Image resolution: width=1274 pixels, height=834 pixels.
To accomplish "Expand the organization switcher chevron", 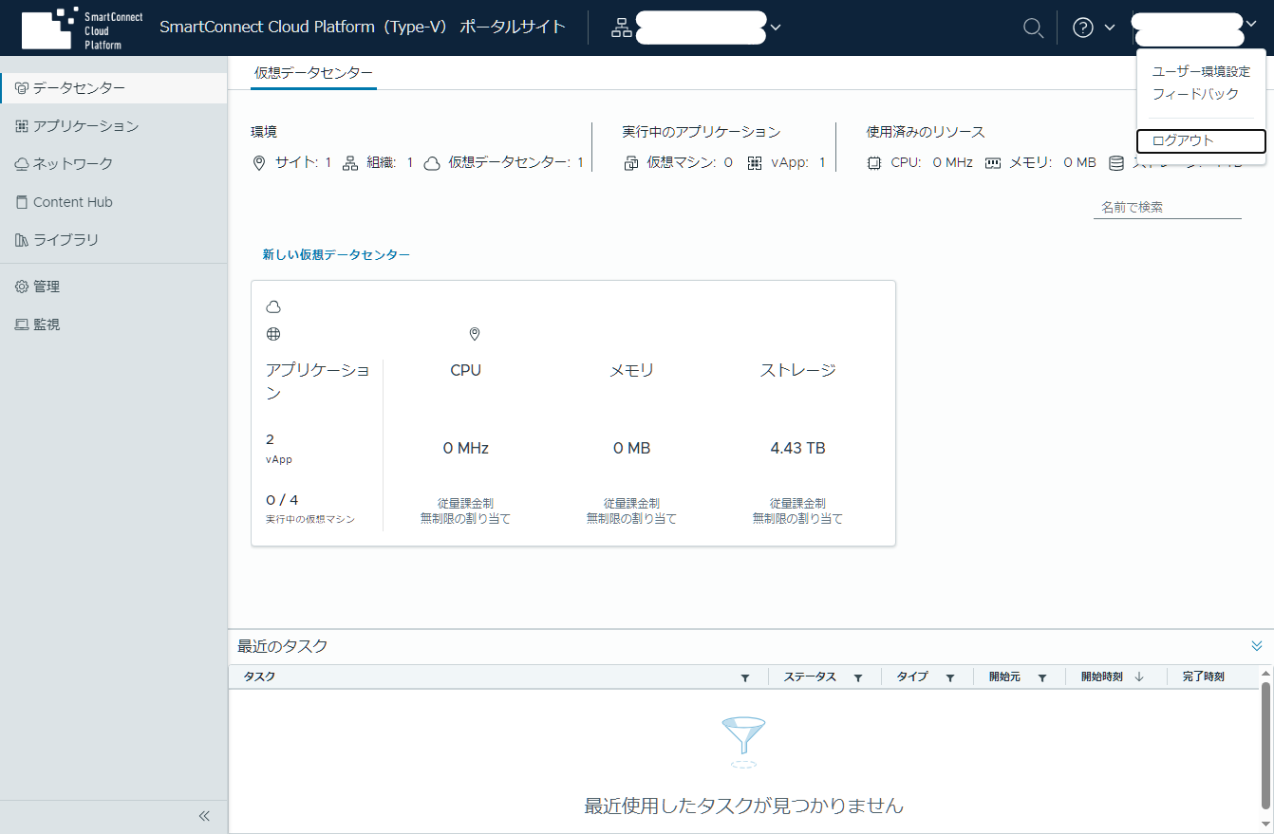I will pos(776,28).
